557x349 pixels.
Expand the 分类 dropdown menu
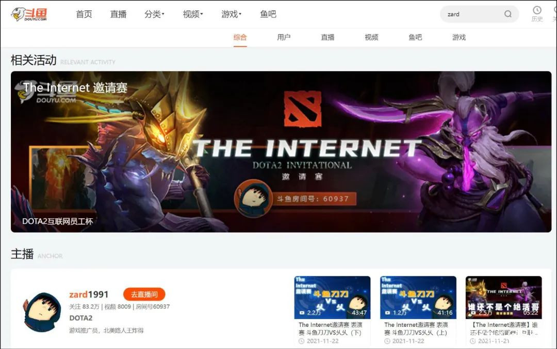pyautogui.click(x=155, y=14)
